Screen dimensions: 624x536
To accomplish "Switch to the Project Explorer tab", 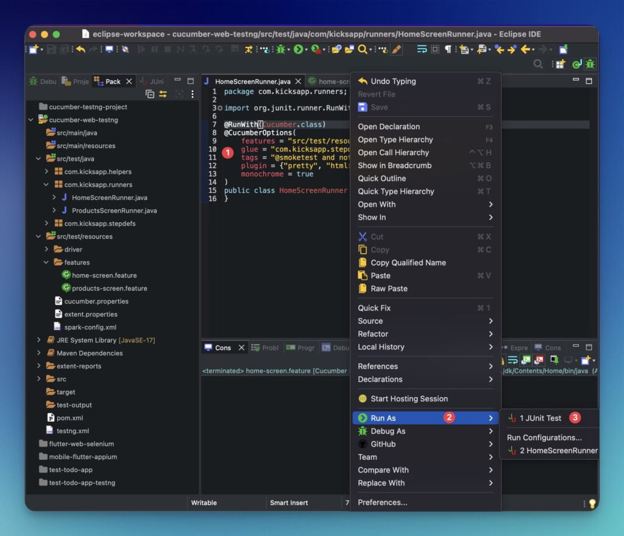I will [x=76, y=82].
